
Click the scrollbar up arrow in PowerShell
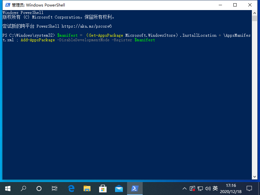255,13
